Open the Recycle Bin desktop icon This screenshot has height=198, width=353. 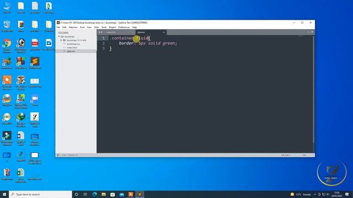click(x=7, y=26)
